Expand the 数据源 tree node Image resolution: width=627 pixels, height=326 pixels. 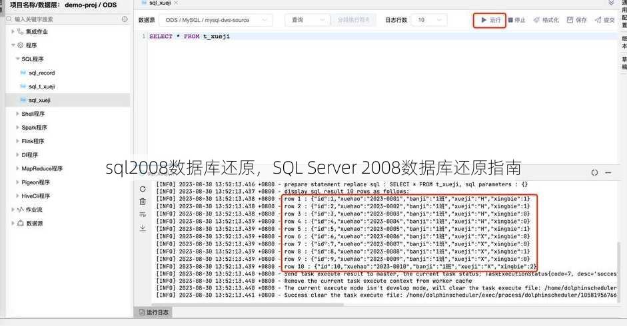13,224
